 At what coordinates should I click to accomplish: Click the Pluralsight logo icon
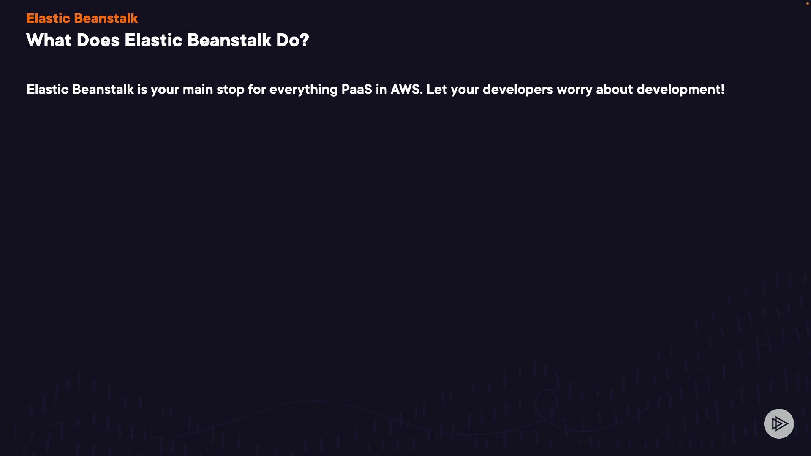click(x=779, y=423)
